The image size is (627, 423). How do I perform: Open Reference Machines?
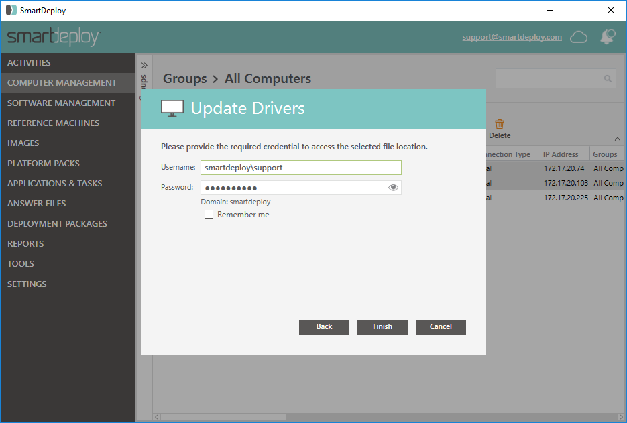(68, 123)
